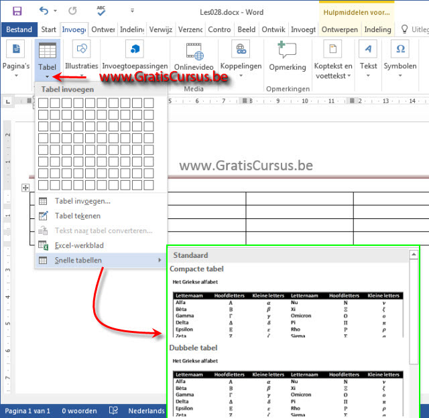The height and width of the screenshot is (418, 429).
Task: Expand the Koppelingen dropdown arrow
Action: [241, 76]
